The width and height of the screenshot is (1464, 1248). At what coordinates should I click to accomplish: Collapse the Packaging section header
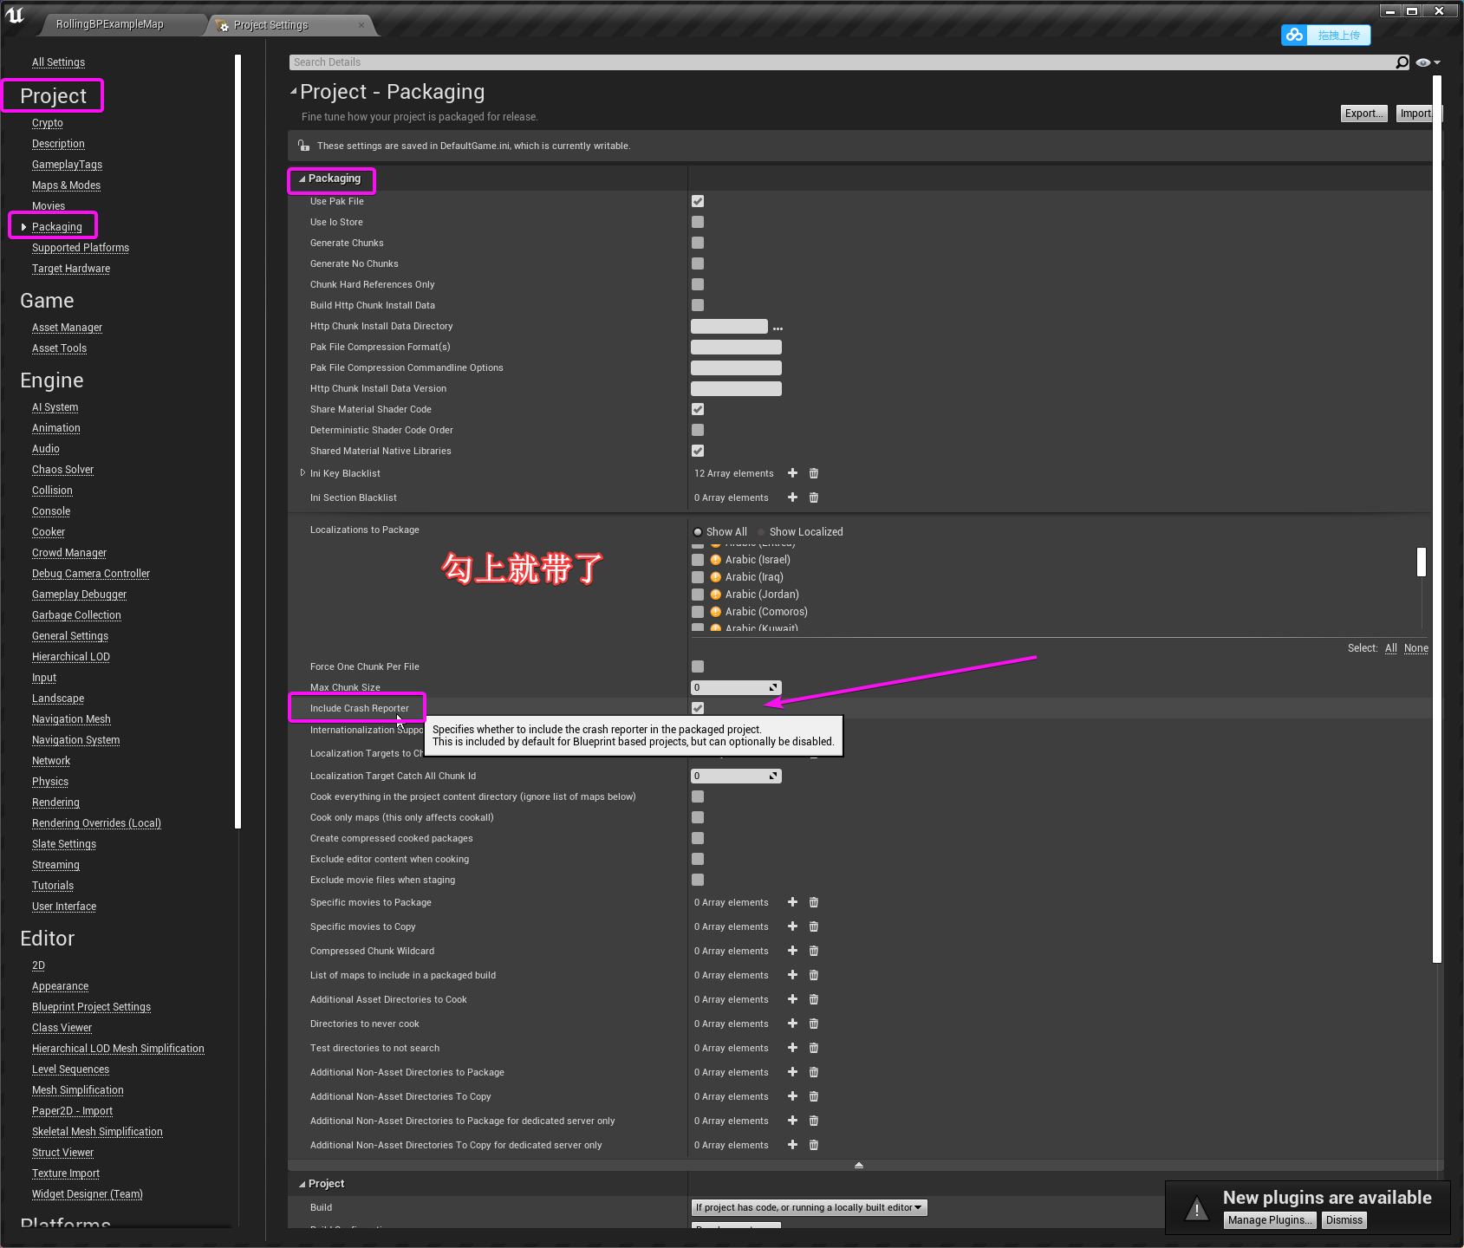click(x=303, y=178)
